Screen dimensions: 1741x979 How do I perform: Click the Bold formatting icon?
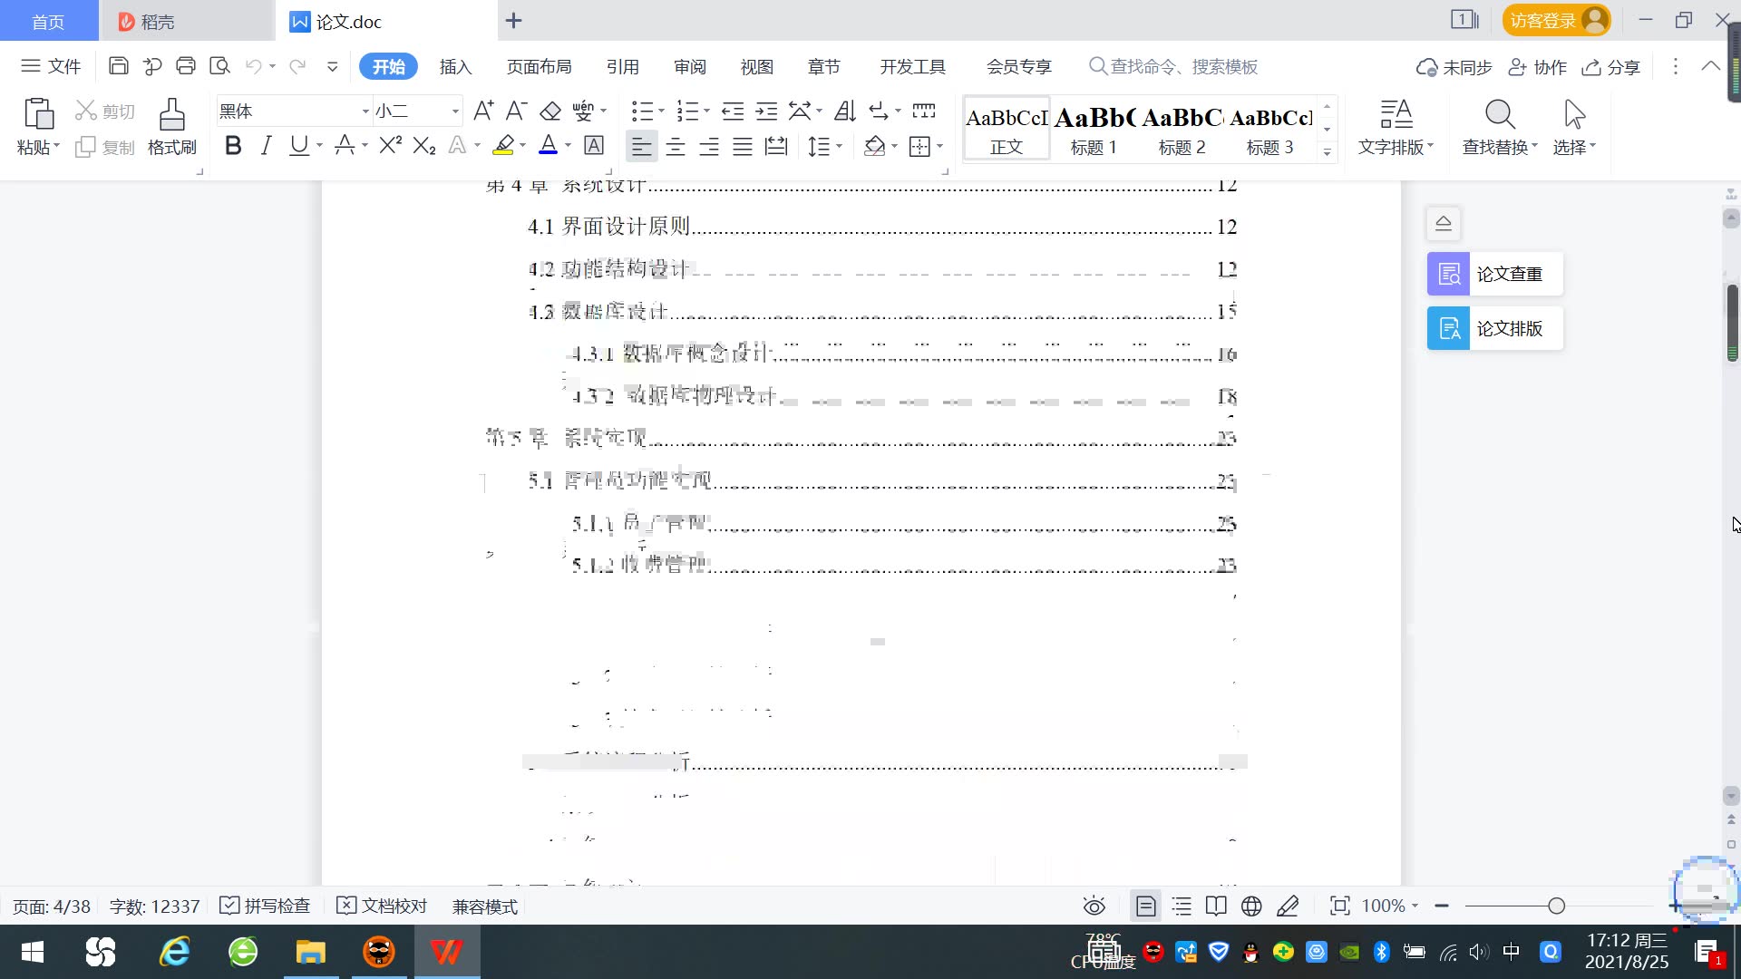tap(233, 146)
